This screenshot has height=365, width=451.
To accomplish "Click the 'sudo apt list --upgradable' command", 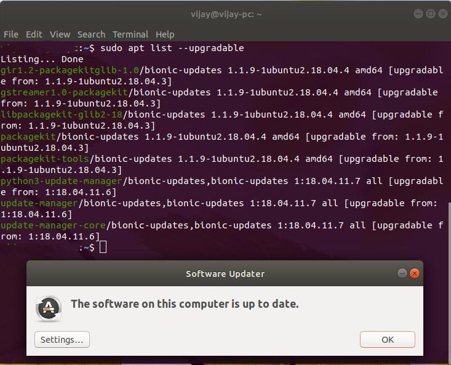I will tap(172, 48).
